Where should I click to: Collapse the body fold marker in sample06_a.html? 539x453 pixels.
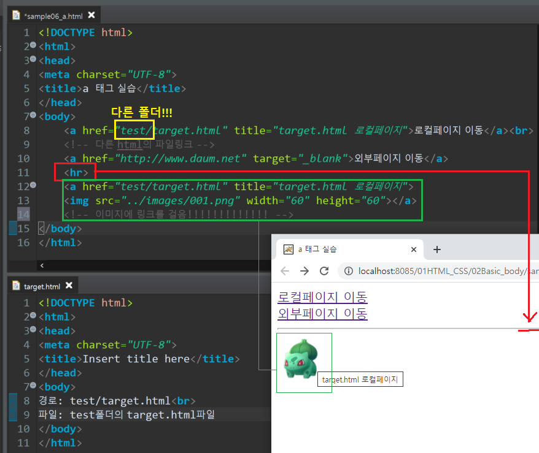(33, 115)
